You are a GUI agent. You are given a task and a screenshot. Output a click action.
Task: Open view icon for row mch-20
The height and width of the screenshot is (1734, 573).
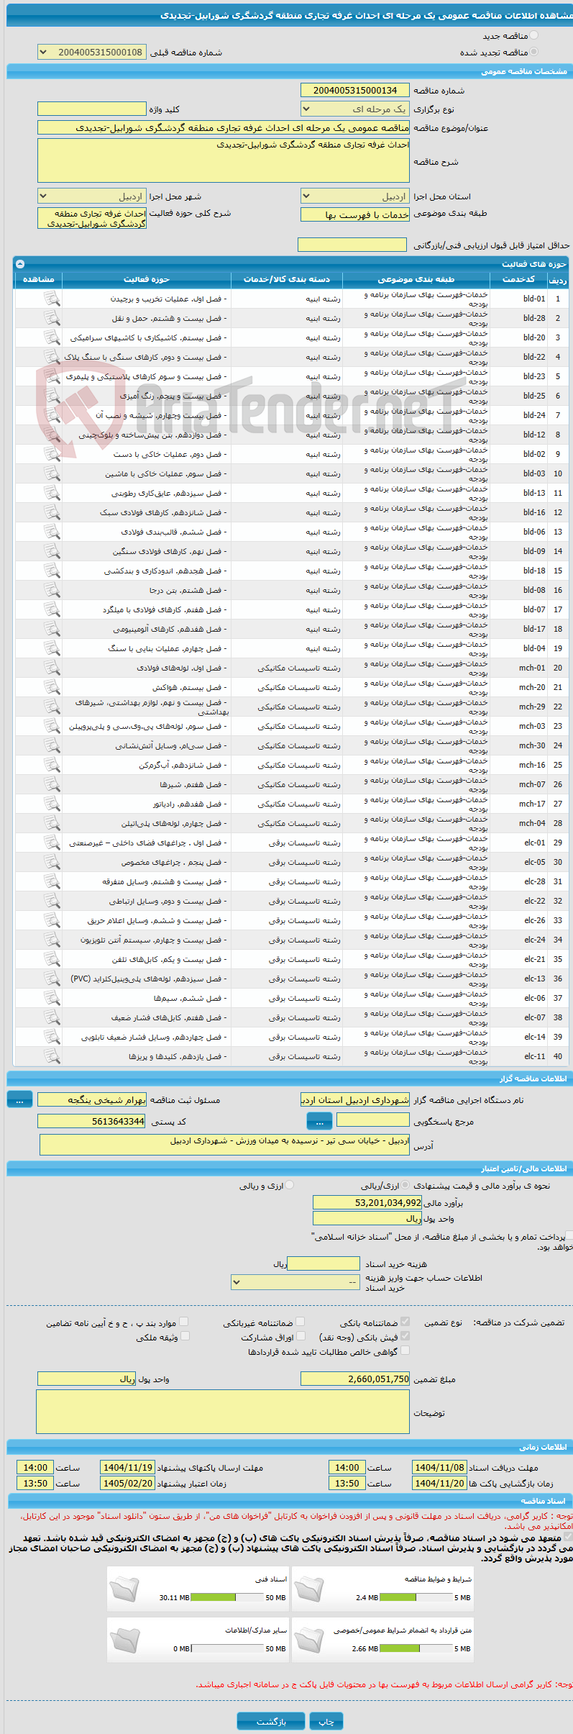52,687
